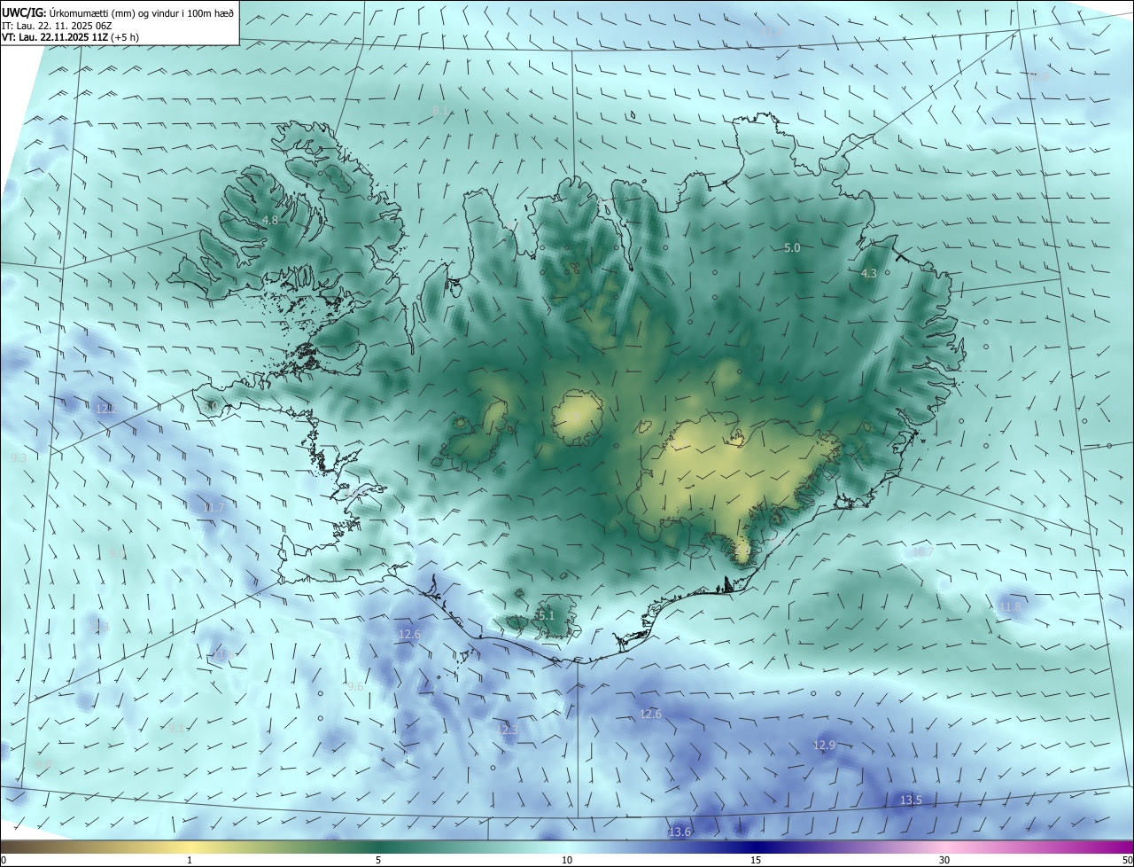Click the 9.3 value label
This screenshot has width=1134, height=867.
(19, 457)
